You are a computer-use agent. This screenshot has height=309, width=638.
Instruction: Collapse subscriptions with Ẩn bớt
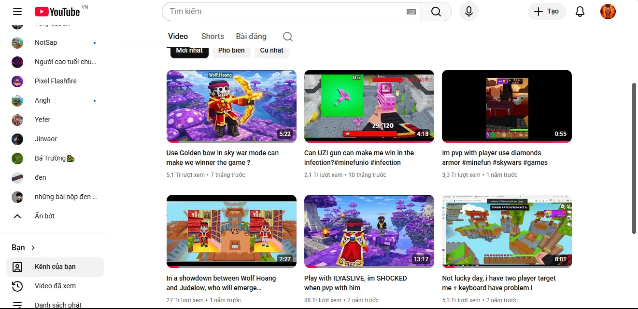coord(55,216)
